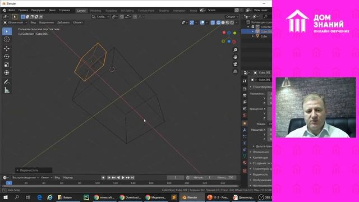The height and width of the screenshot is (202, 359).
Task: Open the Modifiers wrench tab
Action: coord(245,130)
